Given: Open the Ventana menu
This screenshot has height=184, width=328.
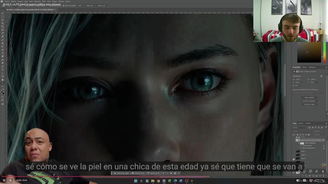Looking at the screenshot, I should [61, 1].
